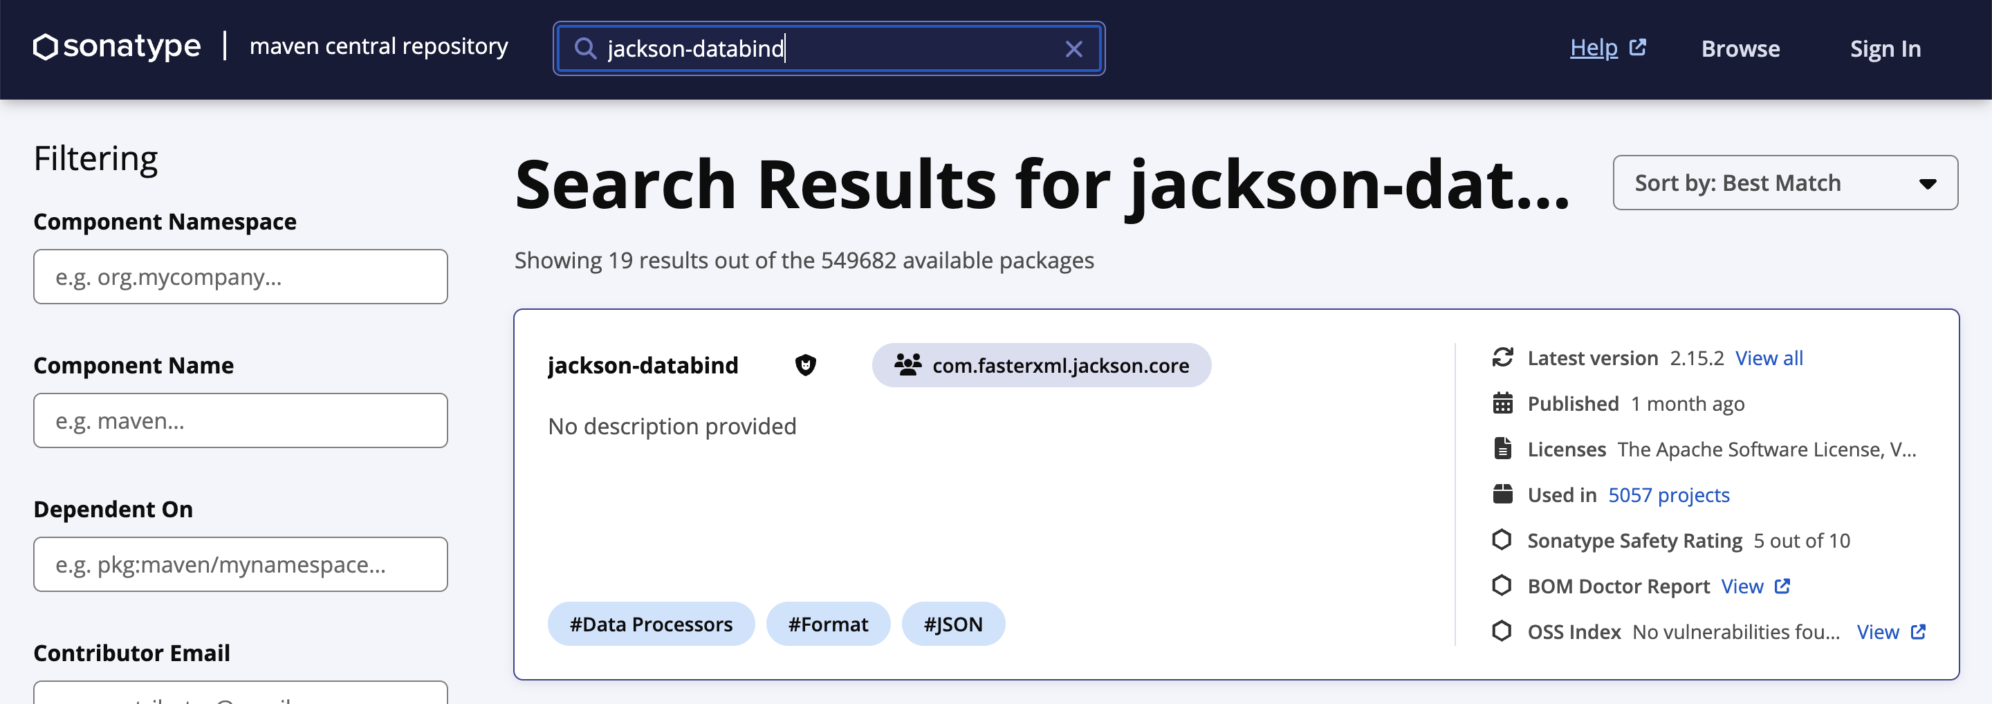This screenshot has width=1992, height=704.
Task: Click the Component Name input
Action: click(x=241, y=420)
